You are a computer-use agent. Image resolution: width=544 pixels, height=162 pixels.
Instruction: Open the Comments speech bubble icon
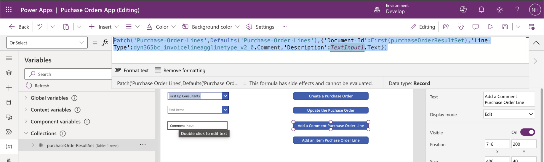tap(476, 27)
